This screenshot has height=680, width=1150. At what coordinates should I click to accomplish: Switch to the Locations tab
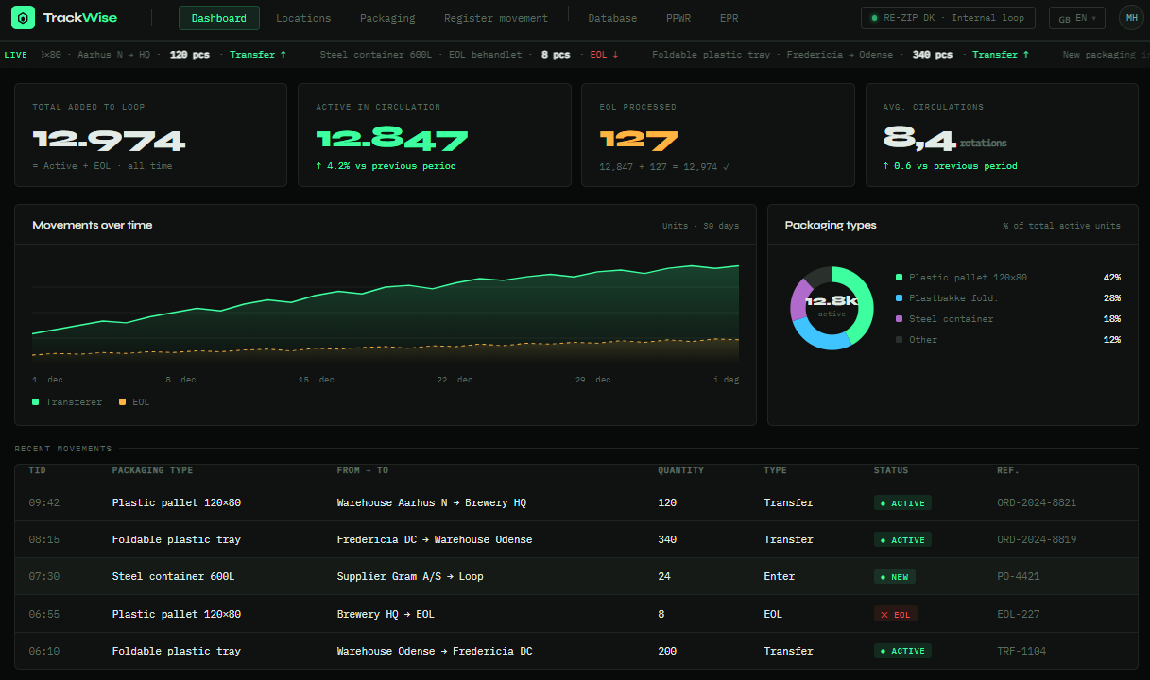pyautogui.click(x=303, y=18)
